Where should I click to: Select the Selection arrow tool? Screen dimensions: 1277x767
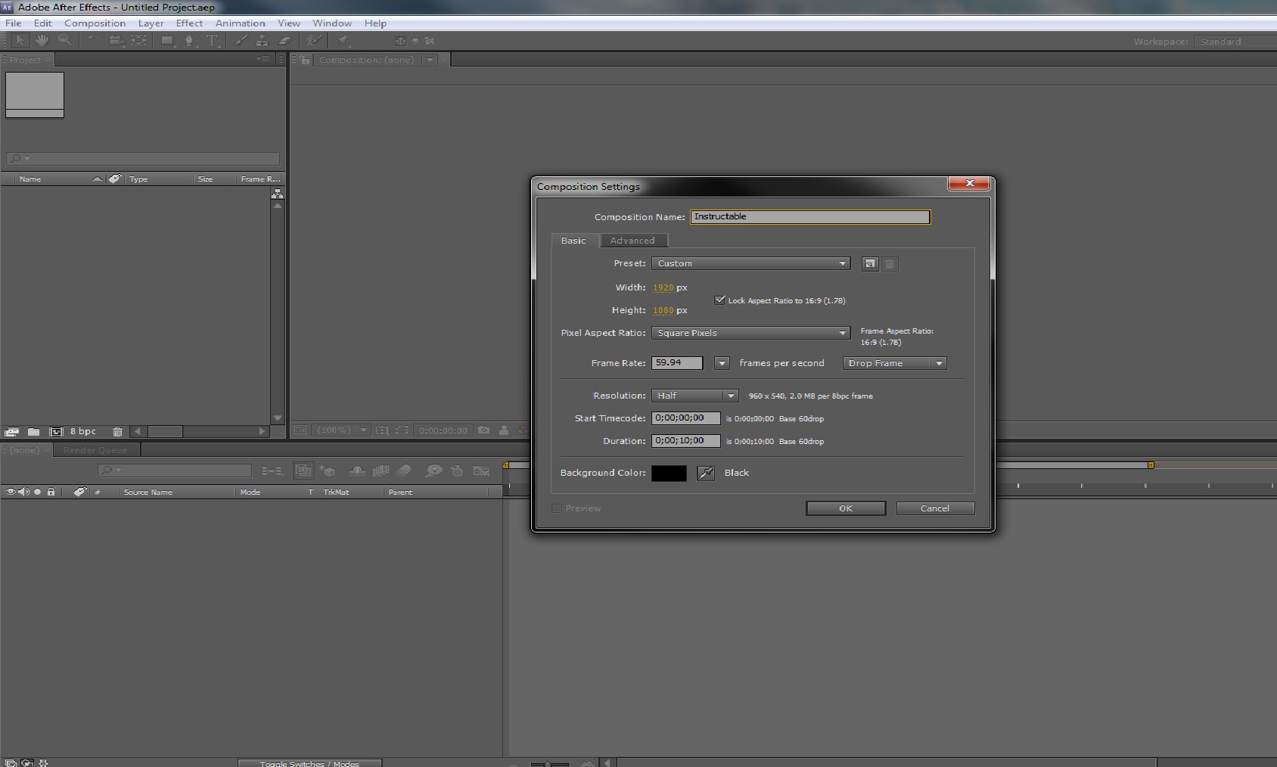[x=20, y=41]
